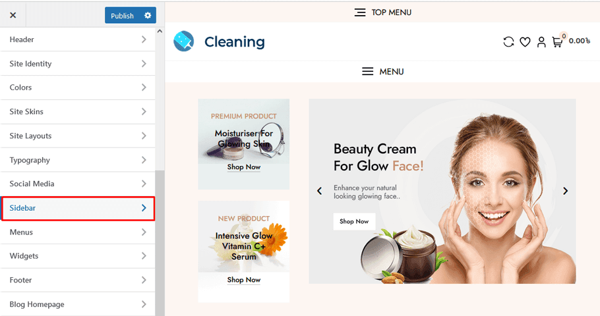Screen dimensions: 600x316
Task: Open the Typography section
Action: point(78,160)
